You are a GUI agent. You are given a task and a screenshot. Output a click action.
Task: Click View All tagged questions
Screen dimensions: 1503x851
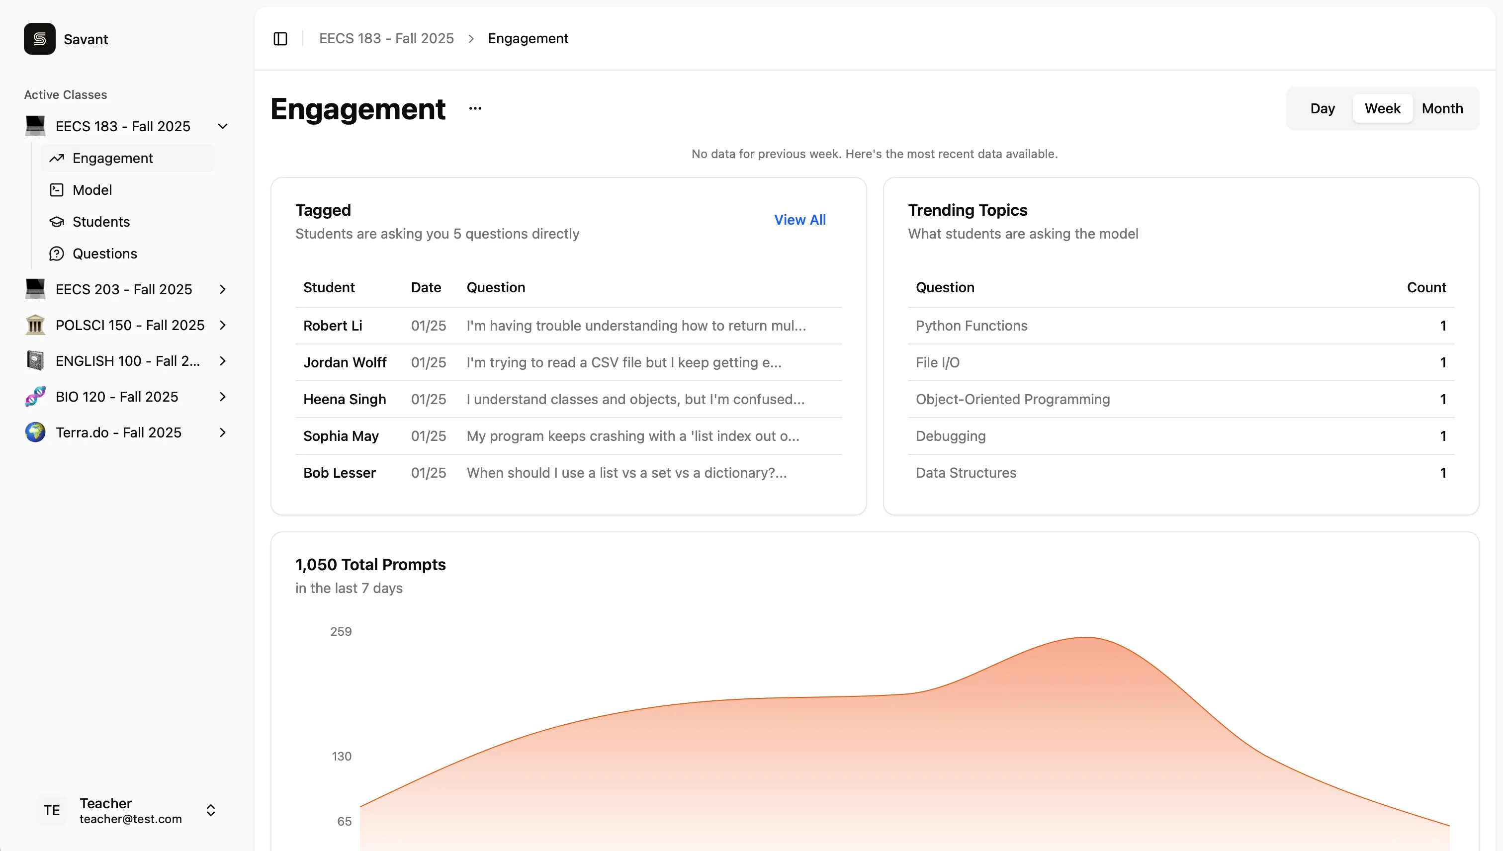click(800, 220)
